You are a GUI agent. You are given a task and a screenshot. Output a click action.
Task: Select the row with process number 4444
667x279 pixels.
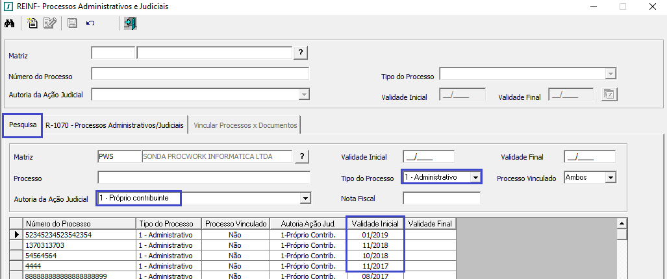[x=79, y=266]
